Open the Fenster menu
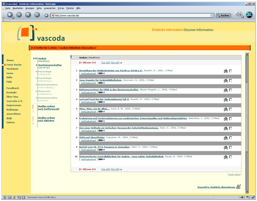This screenshot has height=201, width=257. tap(70, 8)
